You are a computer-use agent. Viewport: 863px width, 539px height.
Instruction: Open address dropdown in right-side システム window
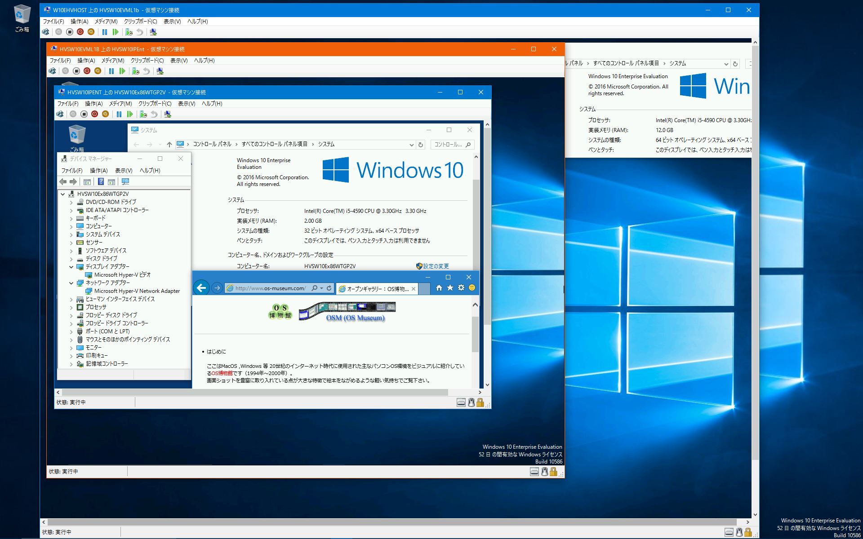[726, 64]
